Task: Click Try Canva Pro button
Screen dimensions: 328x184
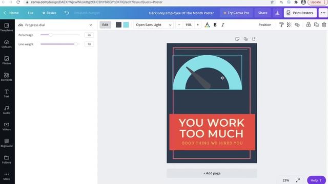Action: (236, 13)
